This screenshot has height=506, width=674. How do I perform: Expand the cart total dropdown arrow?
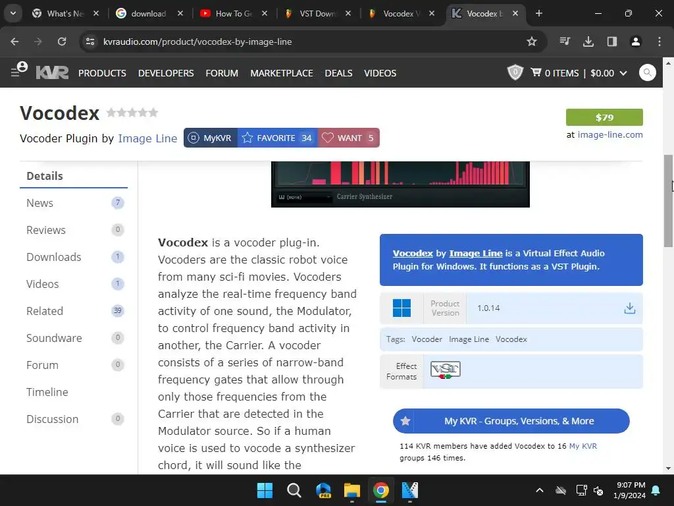(x=623, y=73)
